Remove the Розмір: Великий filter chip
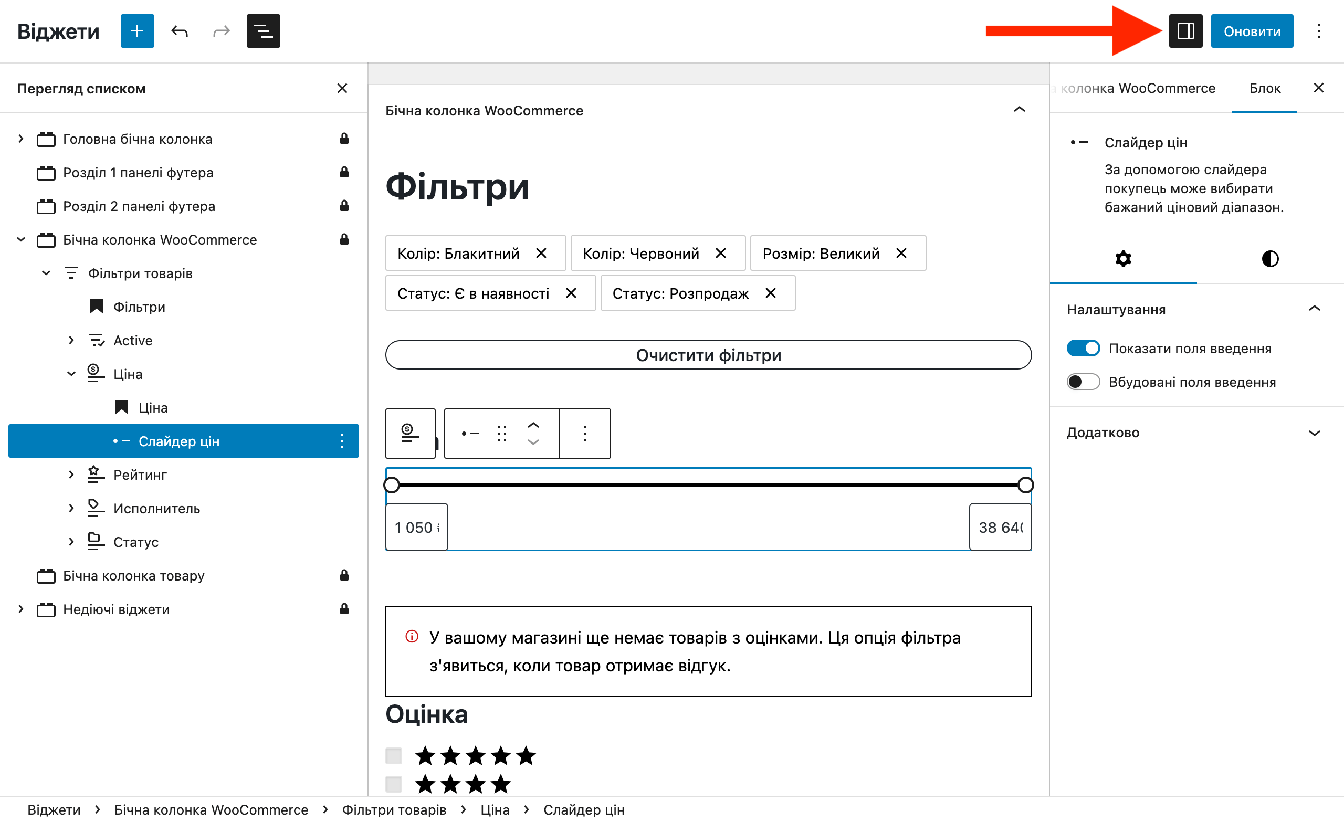 pyautogui.click(x=901, y=253)
